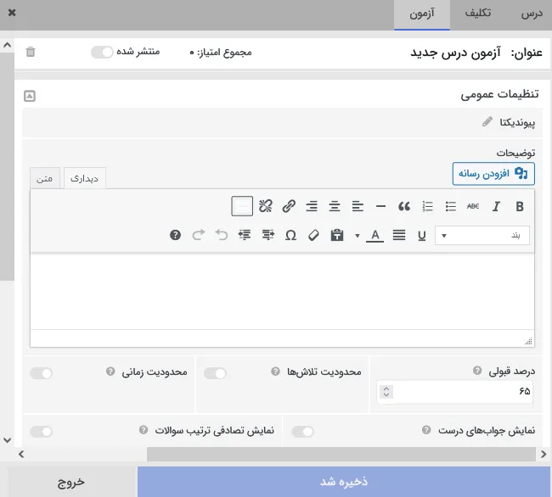Click the مجموع امتیاز: ۰ text
The height and width of the screenshot is (497, 552).
(221, 53)
